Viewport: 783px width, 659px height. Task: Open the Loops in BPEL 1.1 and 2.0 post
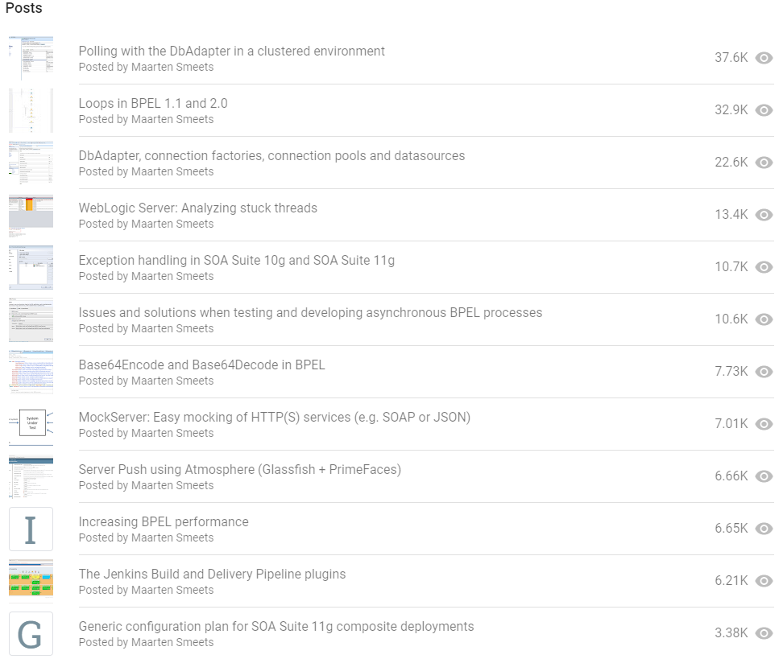coord(153,104)
